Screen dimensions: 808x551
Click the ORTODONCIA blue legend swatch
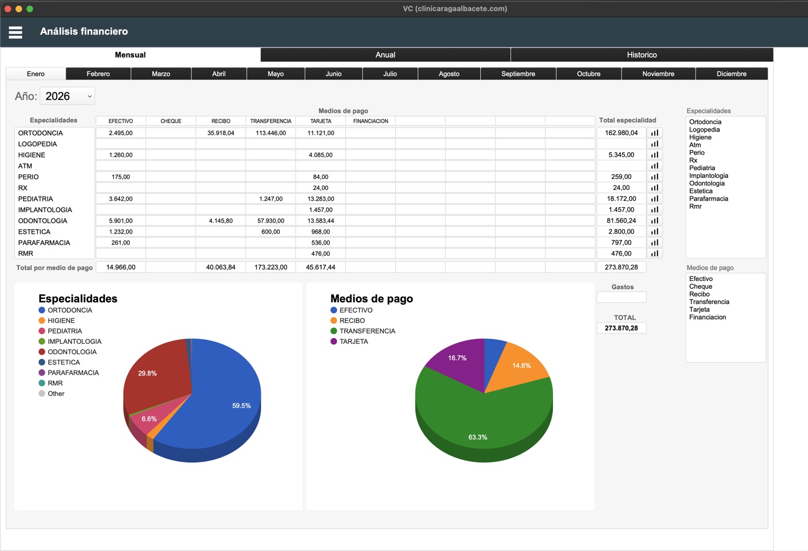(42, 310)
